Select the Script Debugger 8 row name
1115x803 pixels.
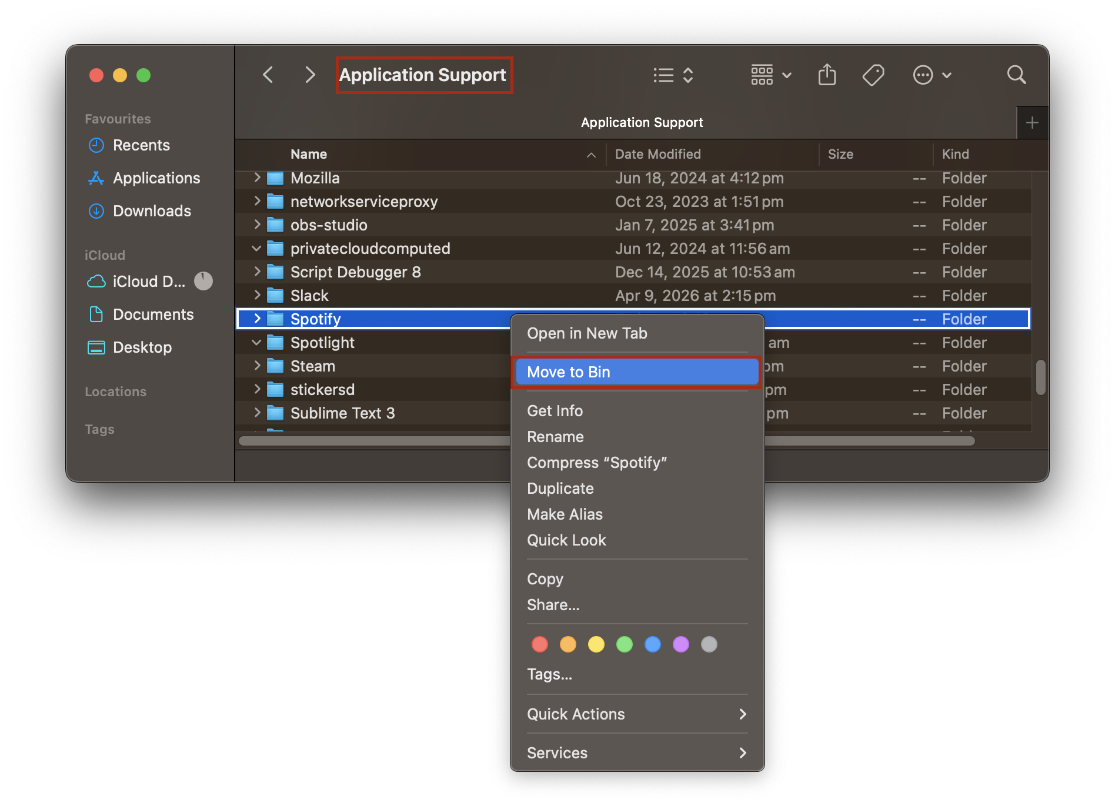pos(356,272)
